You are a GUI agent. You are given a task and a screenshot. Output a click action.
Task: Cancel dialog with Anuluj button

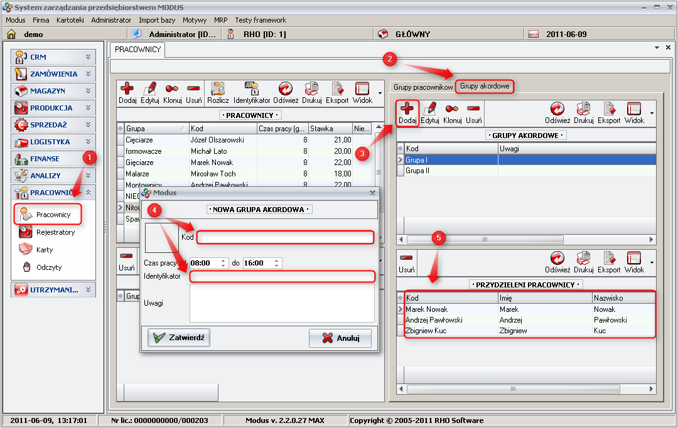click(x=340, y=338)
